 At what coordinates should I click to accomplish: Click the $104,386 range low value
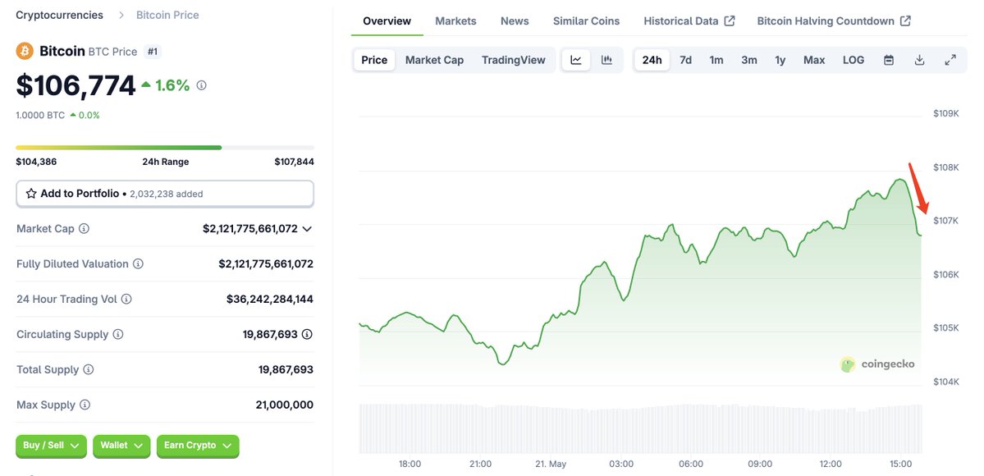pos(36,162)
